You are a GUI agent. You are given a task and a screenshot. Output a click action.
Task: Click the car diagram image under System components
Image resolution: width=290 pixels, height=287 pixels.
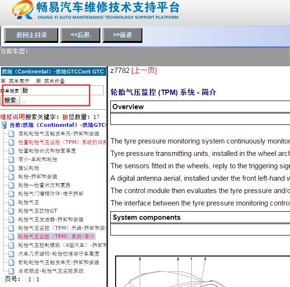pyautogui.click(x=203, y=271)
